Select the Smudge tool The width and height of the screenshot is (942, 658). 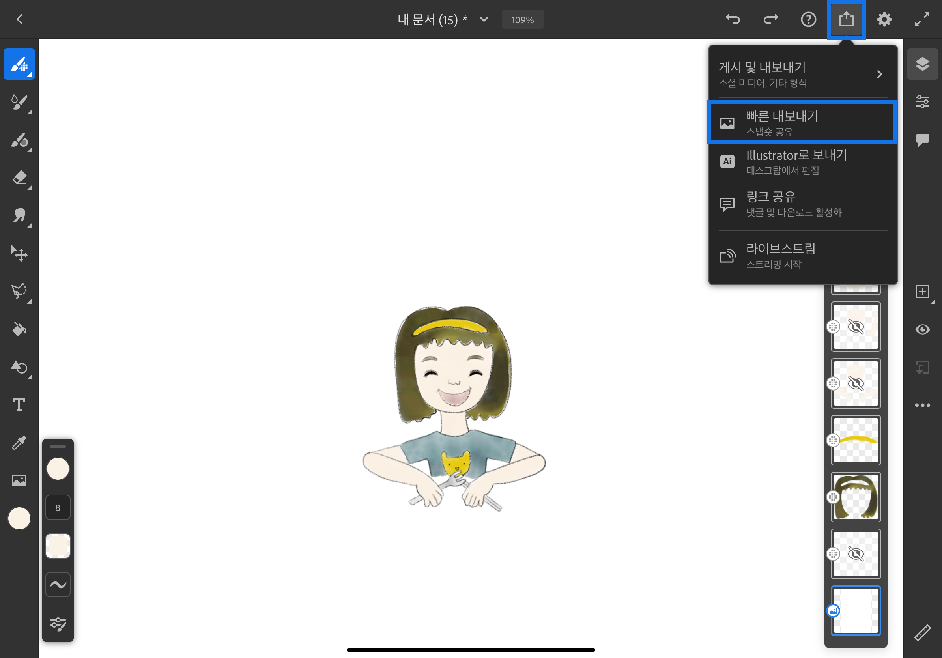point(19,216)
